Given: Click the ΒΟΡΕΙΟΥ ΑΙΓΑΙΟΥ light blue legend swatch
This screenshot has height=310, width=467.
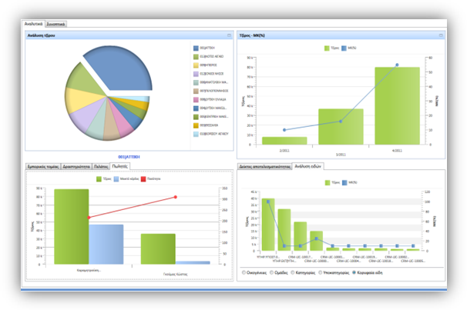Looking at the screenshot, I should pyautogui.click(x=196, y=134).
